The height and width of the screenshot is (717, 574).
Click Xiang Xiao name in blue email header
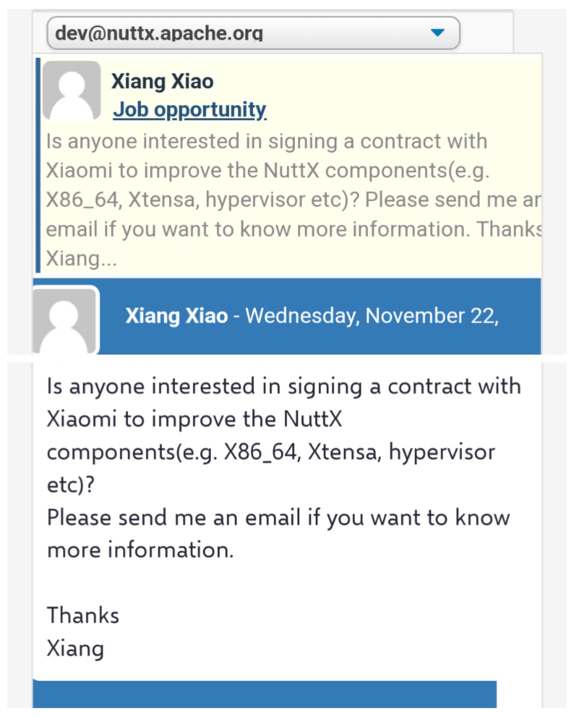(176, 316)
